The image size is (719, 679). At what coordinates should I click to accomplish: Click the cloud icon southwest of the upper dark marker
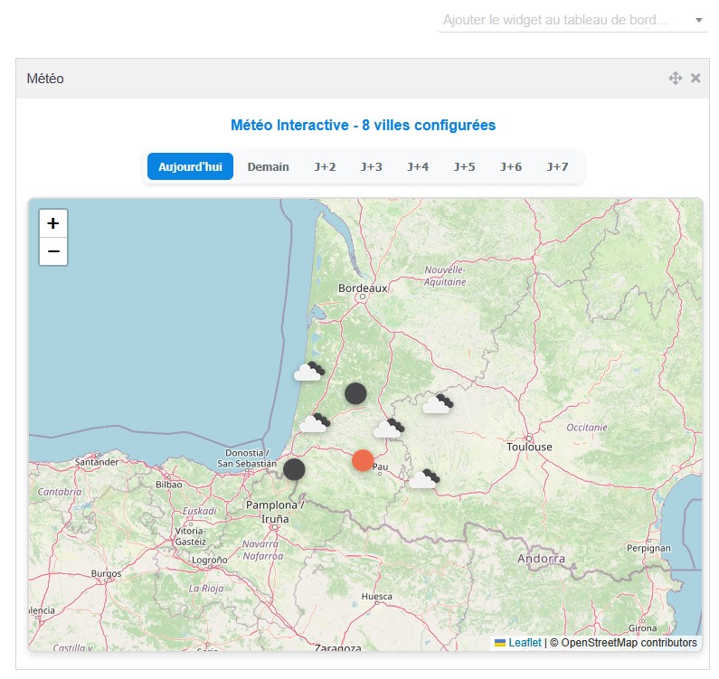click(315, 423)
